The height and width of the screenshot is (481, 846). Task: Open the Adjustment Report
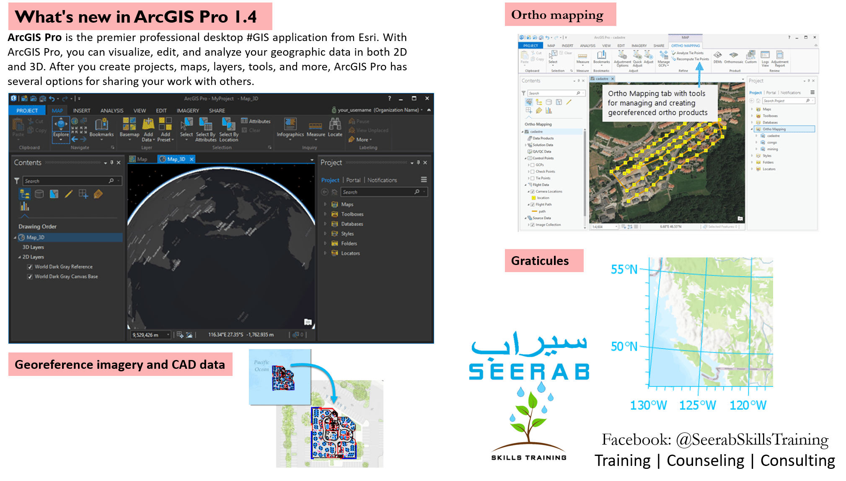coord(780,58)
